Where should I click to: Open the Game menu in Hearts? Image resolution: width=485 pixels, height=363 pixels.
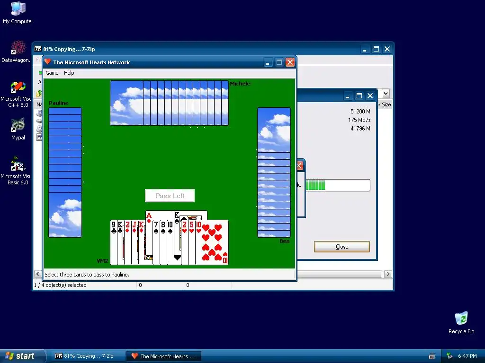(x=52, y=73)
